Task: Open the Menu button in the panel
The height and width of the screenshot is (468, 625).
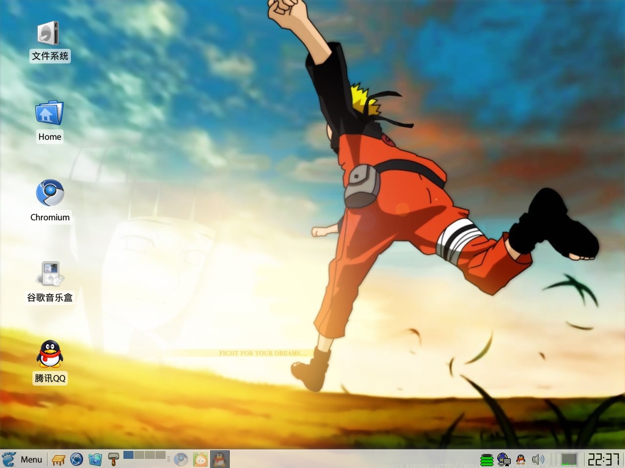Action: [x=22, y=459]
